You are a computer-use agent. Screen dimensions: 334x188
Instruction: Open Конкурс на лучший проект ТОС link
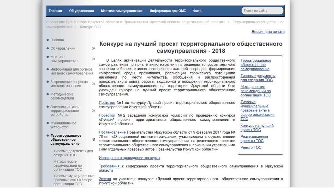[x=257, y=128]
